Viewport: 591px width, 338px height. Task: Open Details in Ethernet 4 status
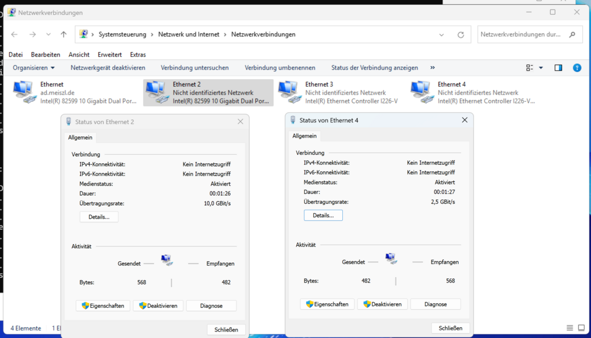[323, 216]
